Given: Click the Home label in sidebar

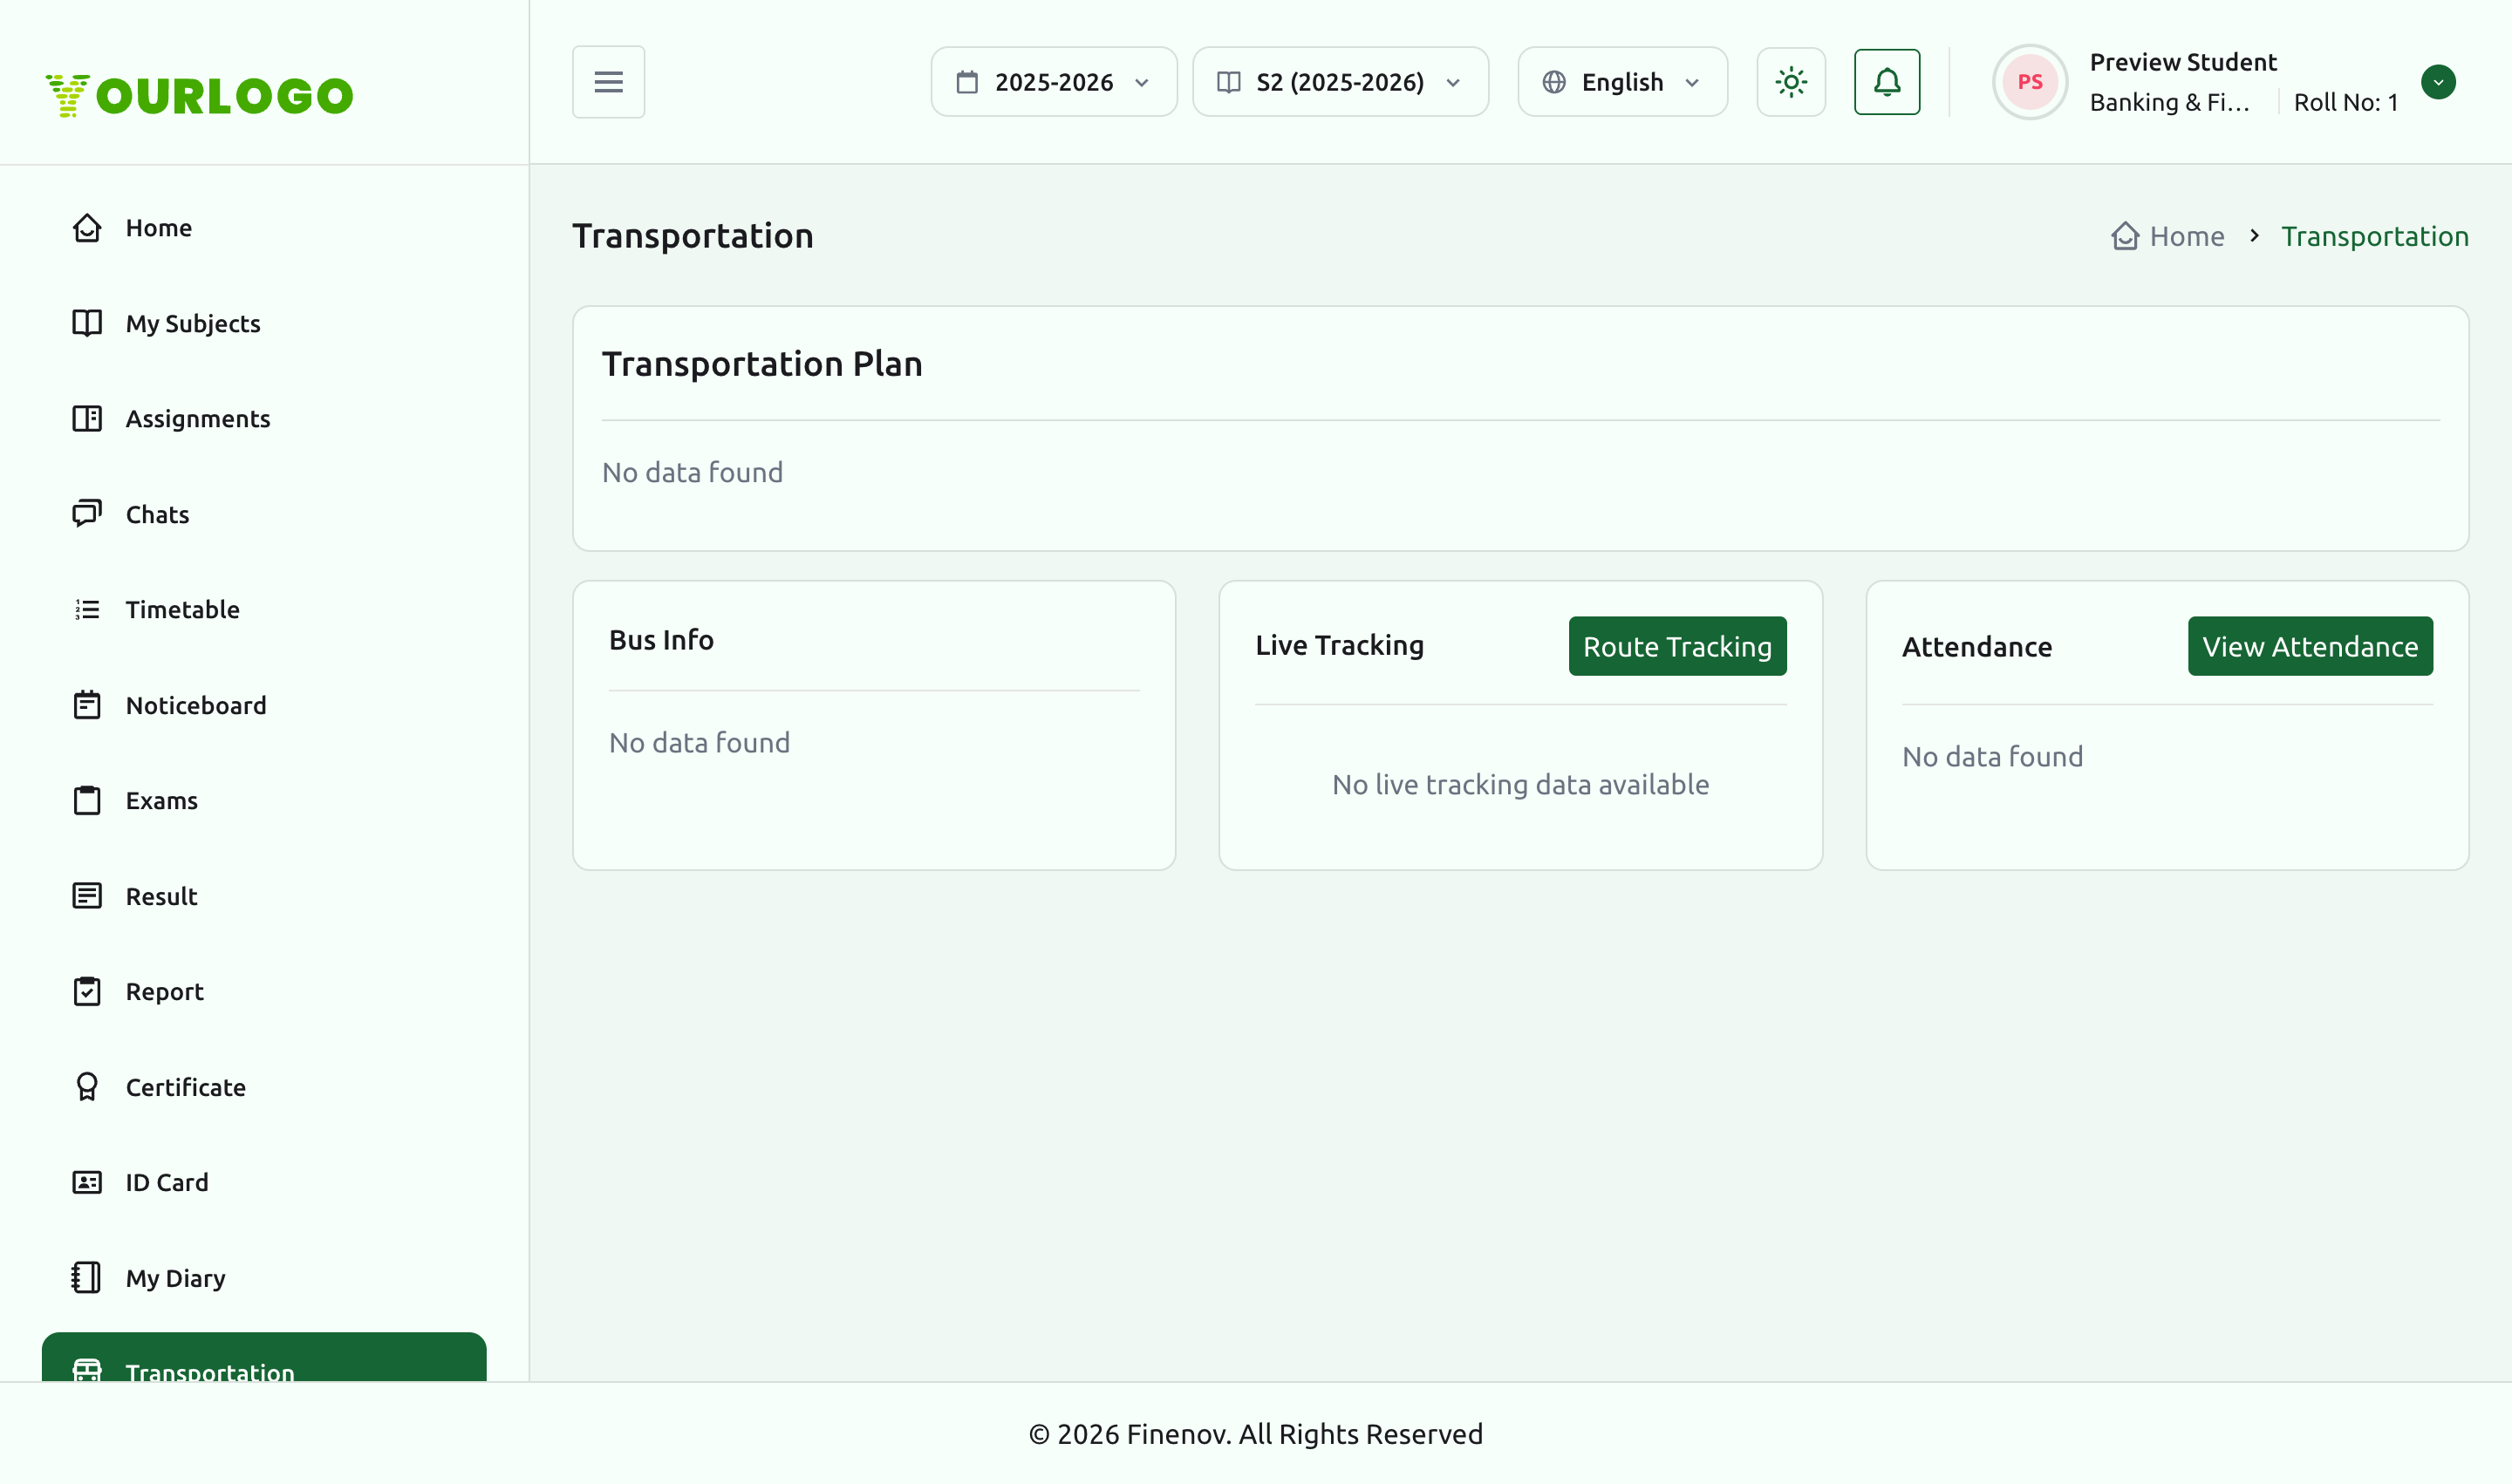Looking at the screenshot, I should pos(158,228).
